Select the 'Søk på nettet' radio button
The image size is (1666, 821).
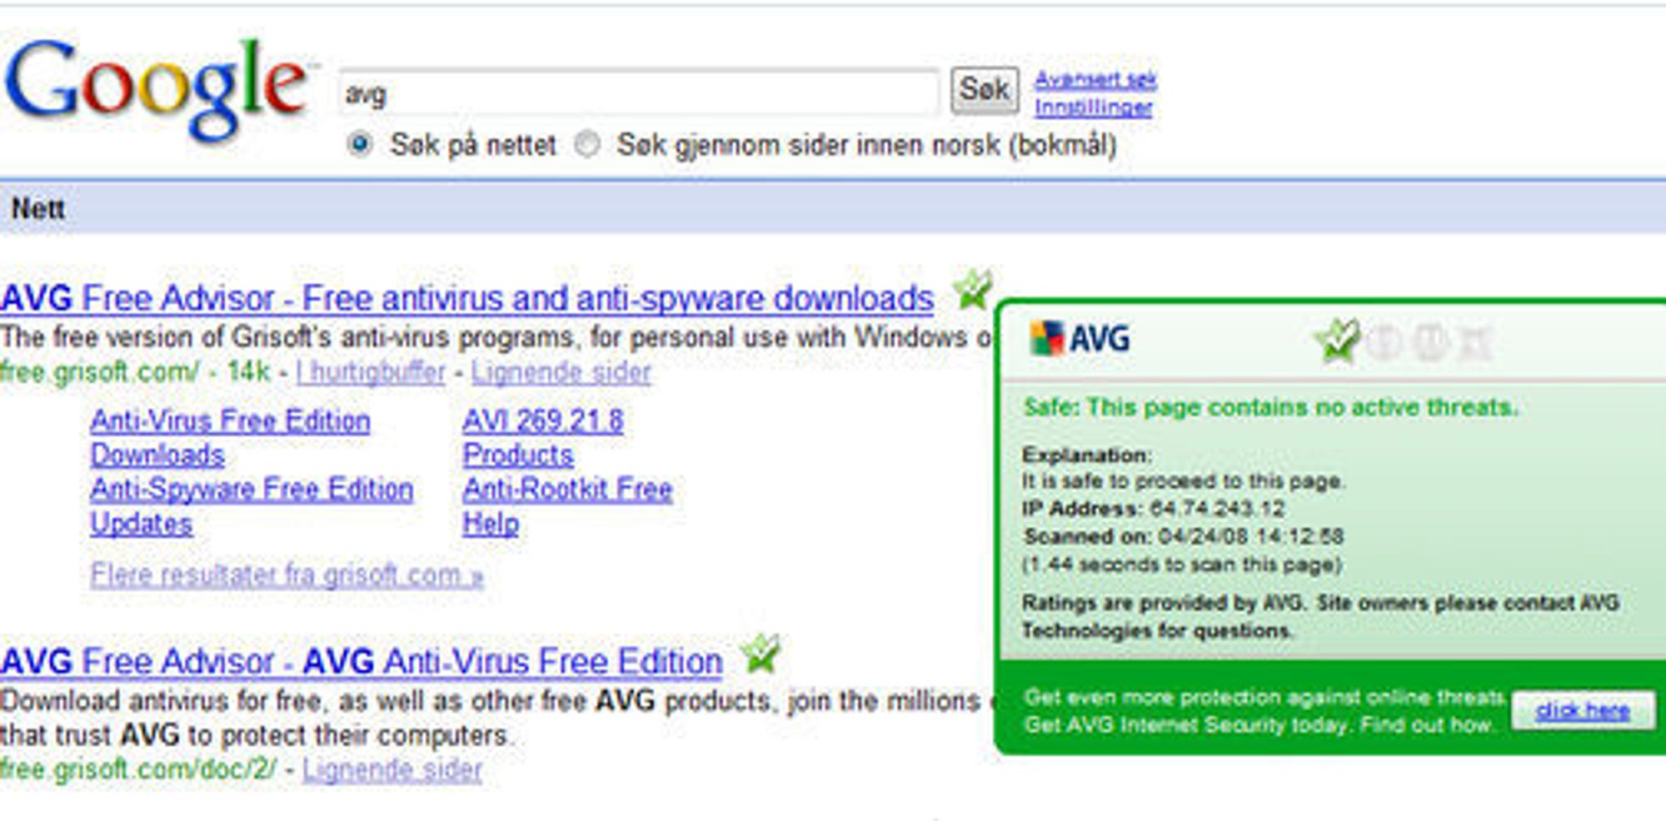point(359,144)
